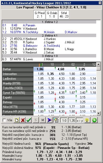Click the 1. třetina 1:2 header
This screenshot has width=103, height=163.
49,22
